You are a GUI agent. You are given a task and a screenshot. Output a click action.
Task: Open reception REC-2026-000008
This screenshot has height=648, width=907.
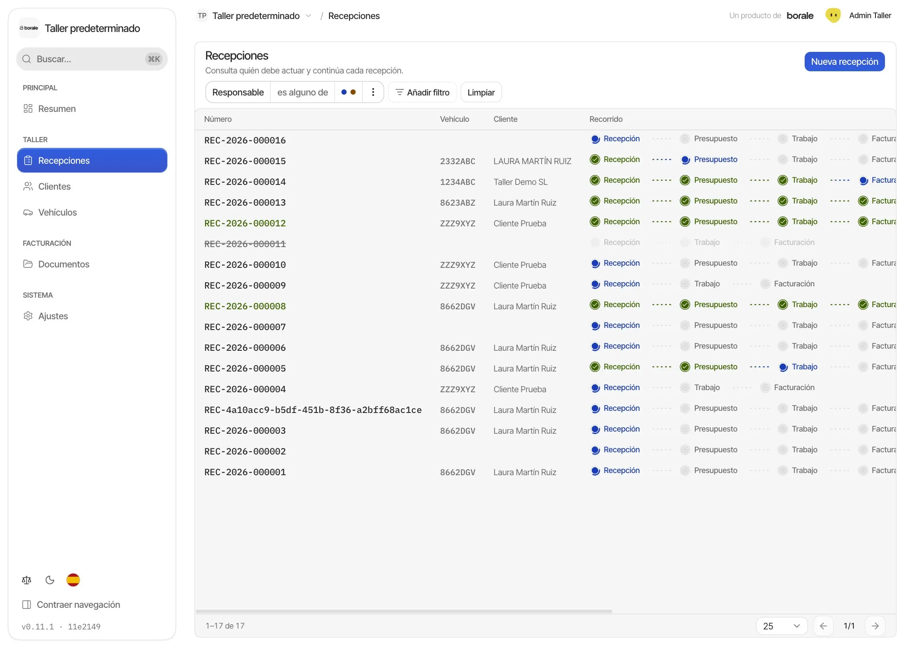[x=245, y=306]
